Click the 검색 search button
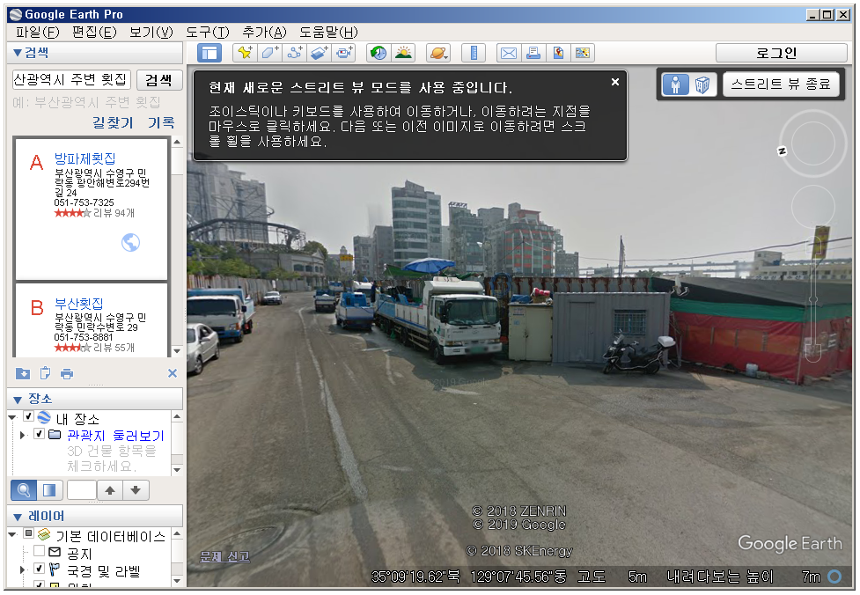The width and height of the screenshot is (860, 595). [x=159, y=80]
